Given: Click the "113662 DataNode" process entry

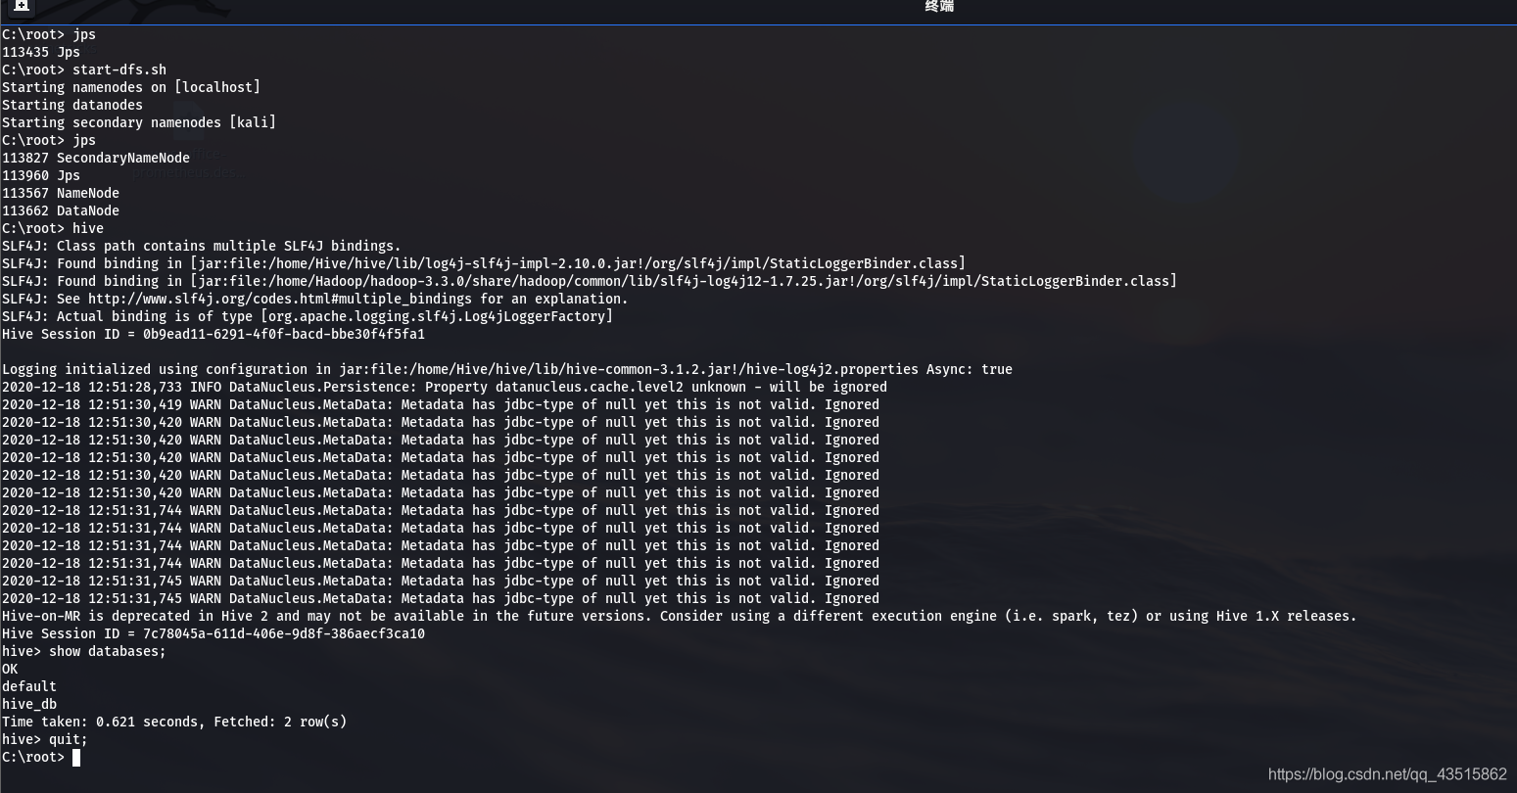Looking at the screenshot, I should (61, 210).
